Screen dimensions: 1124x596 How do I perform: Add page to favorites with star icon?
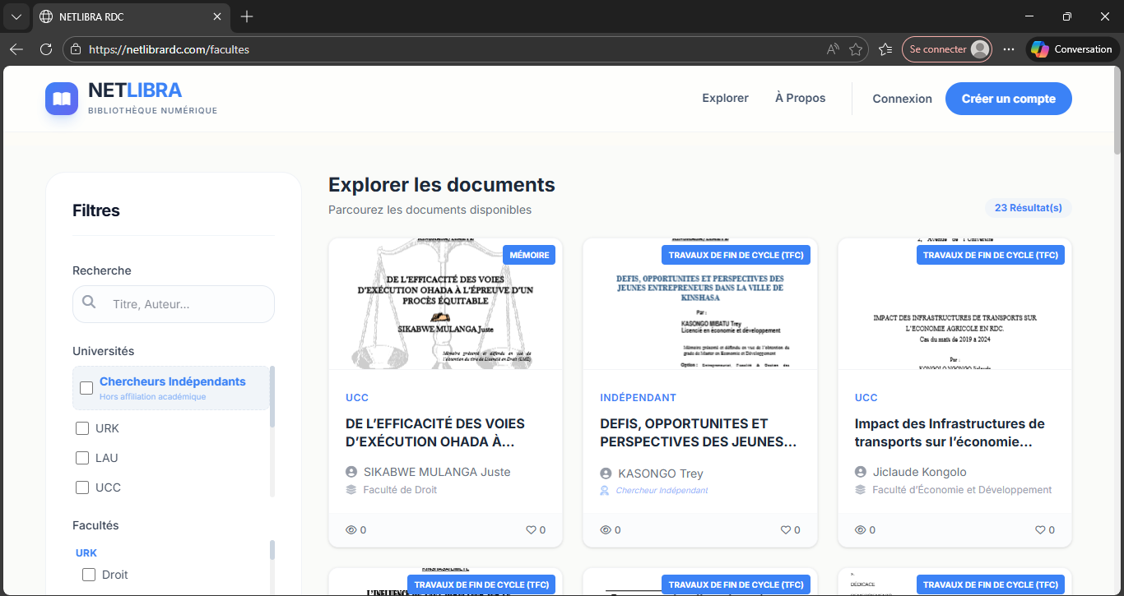coord(856,49)
